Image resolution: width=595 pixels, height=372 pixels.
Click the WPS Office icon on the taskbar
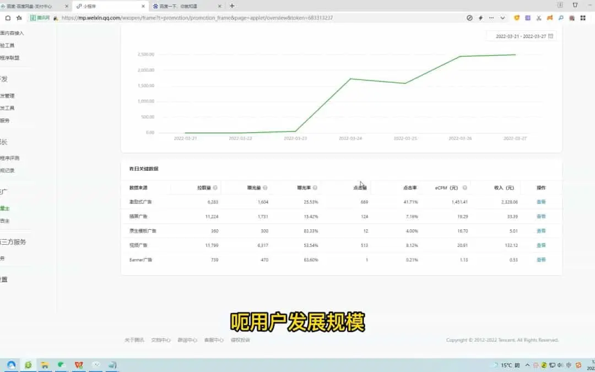click(x=79, y=365)
